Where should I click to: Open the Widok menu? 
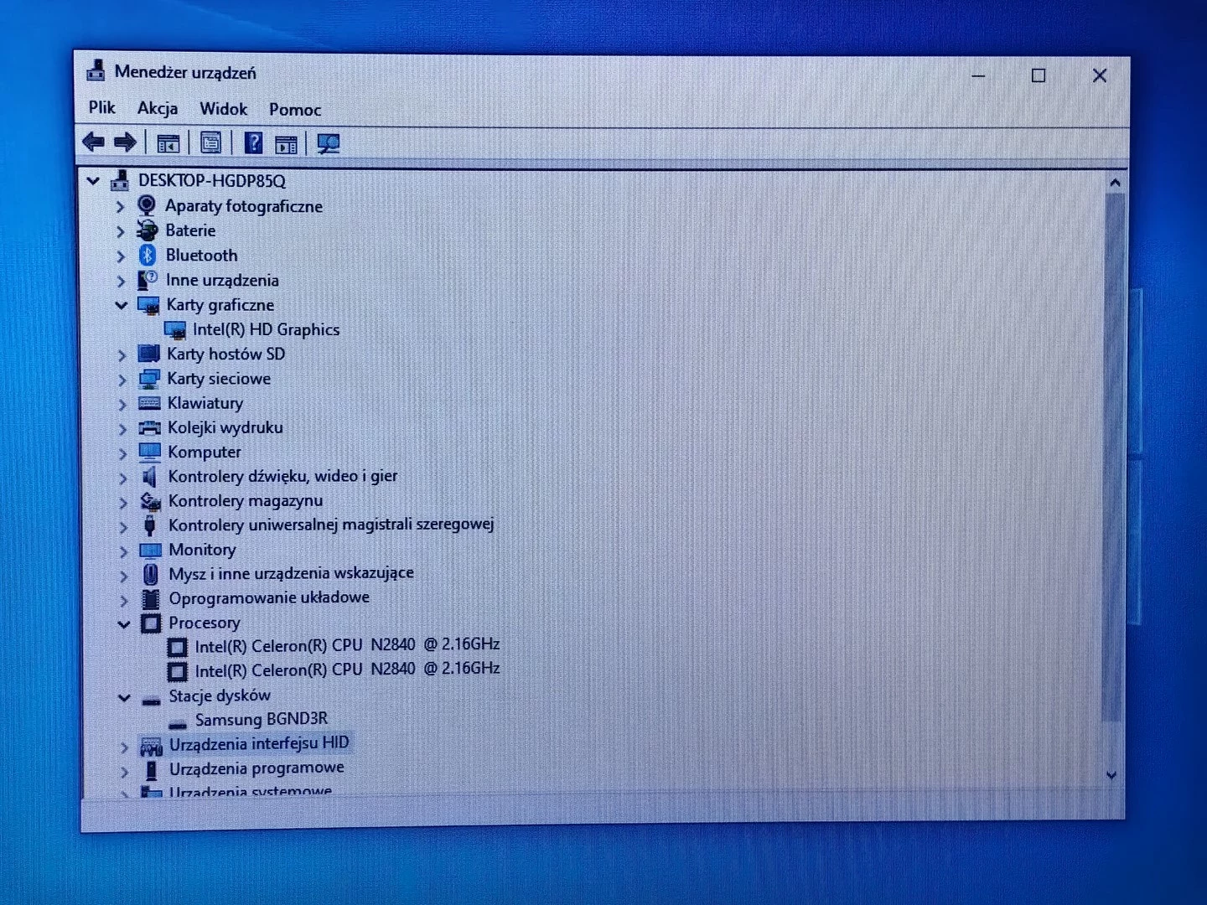223,109
